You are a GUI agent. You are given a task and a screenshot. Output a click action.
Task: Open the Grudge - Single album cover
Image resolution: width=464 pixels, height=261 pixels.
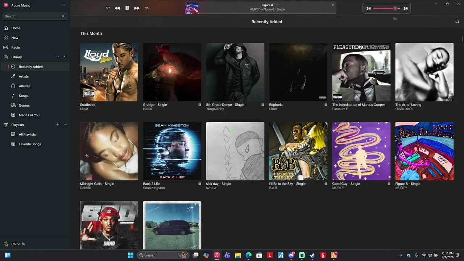click(172, 72)
